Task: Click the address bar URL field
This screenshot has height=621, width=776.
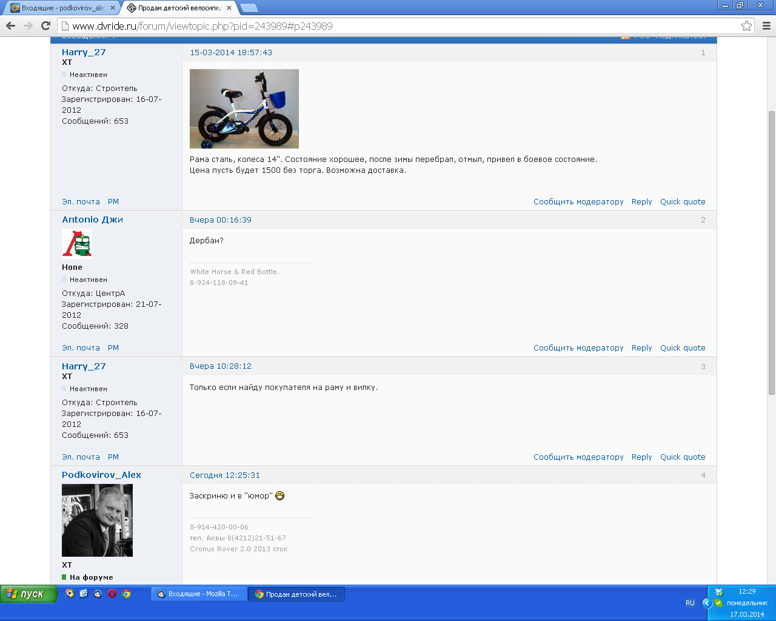Action: pos(400,25)
